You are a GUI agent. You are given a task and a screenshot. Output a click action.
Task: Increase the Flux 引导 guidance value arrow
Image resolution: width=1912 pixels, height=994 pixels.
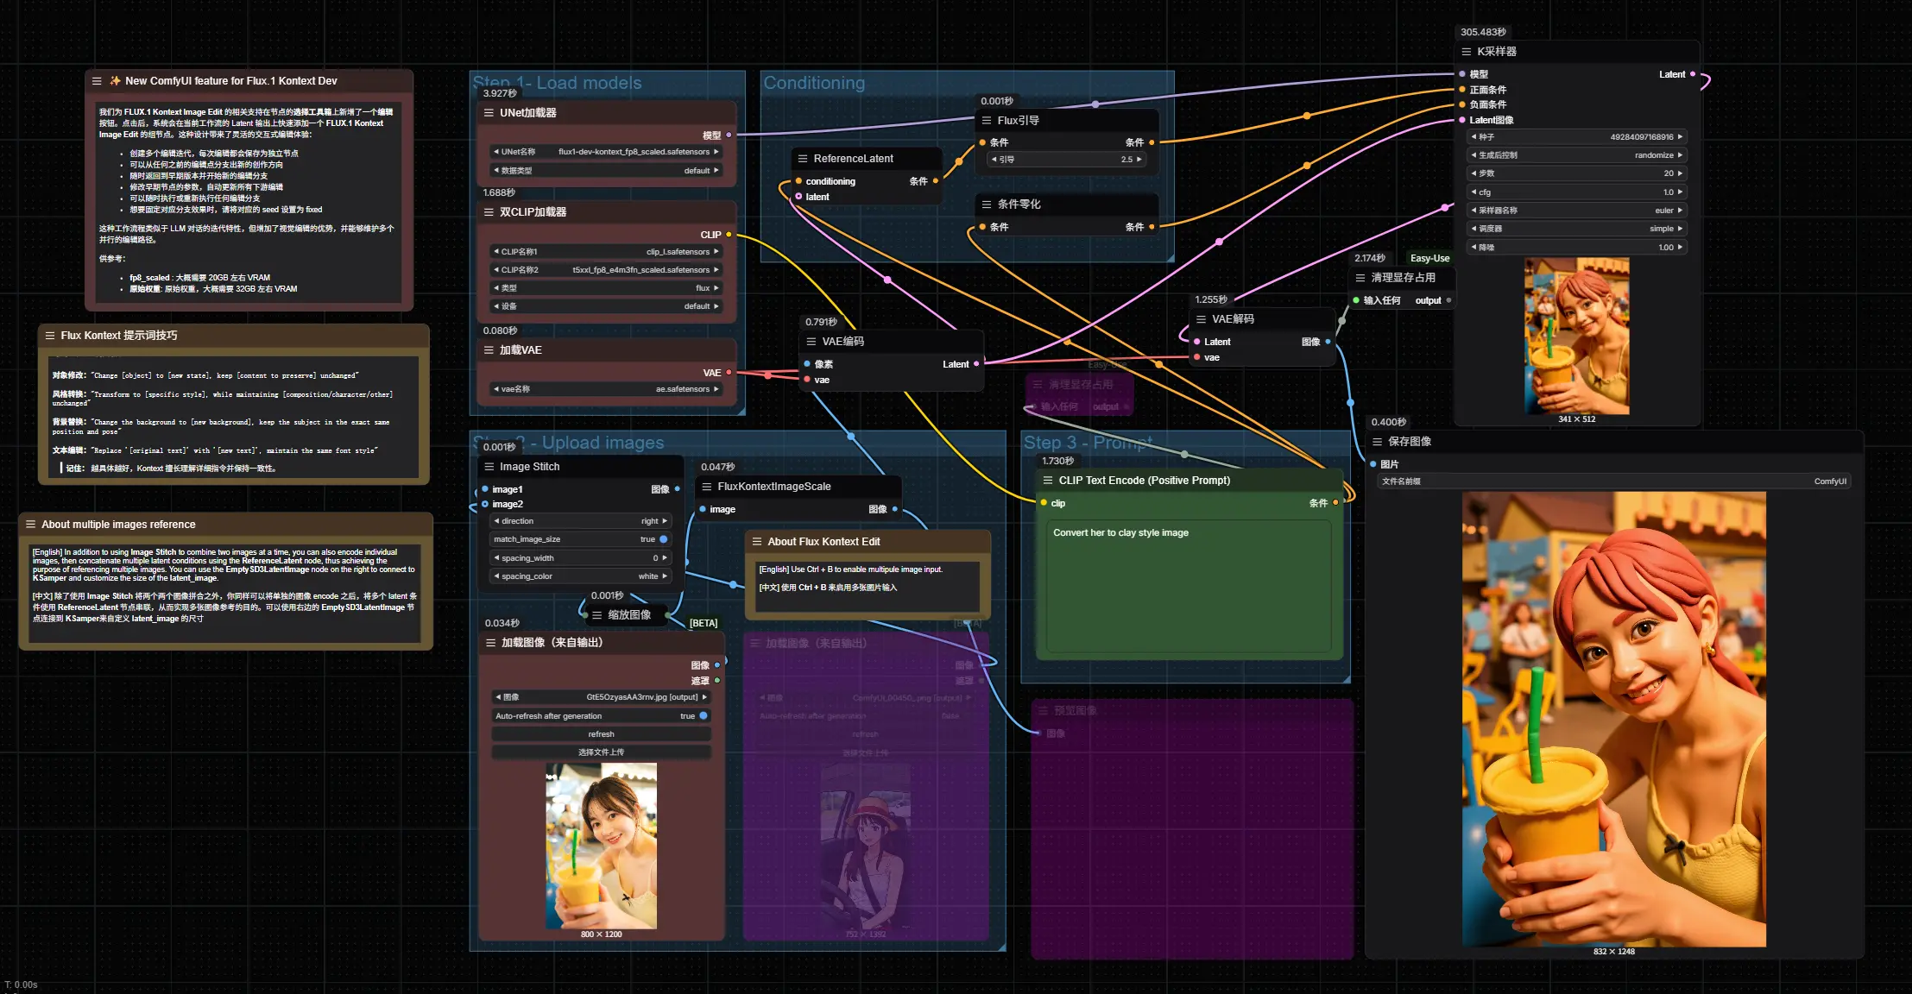click(x=1139, y=160)
